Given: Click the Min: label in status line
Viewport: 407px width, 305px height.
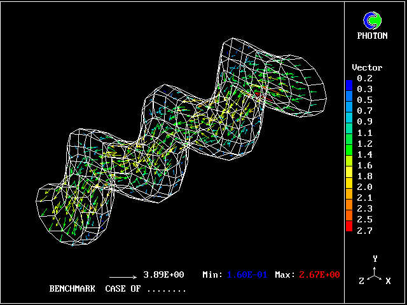Looking at the screenshot, I should coord(212,274).
